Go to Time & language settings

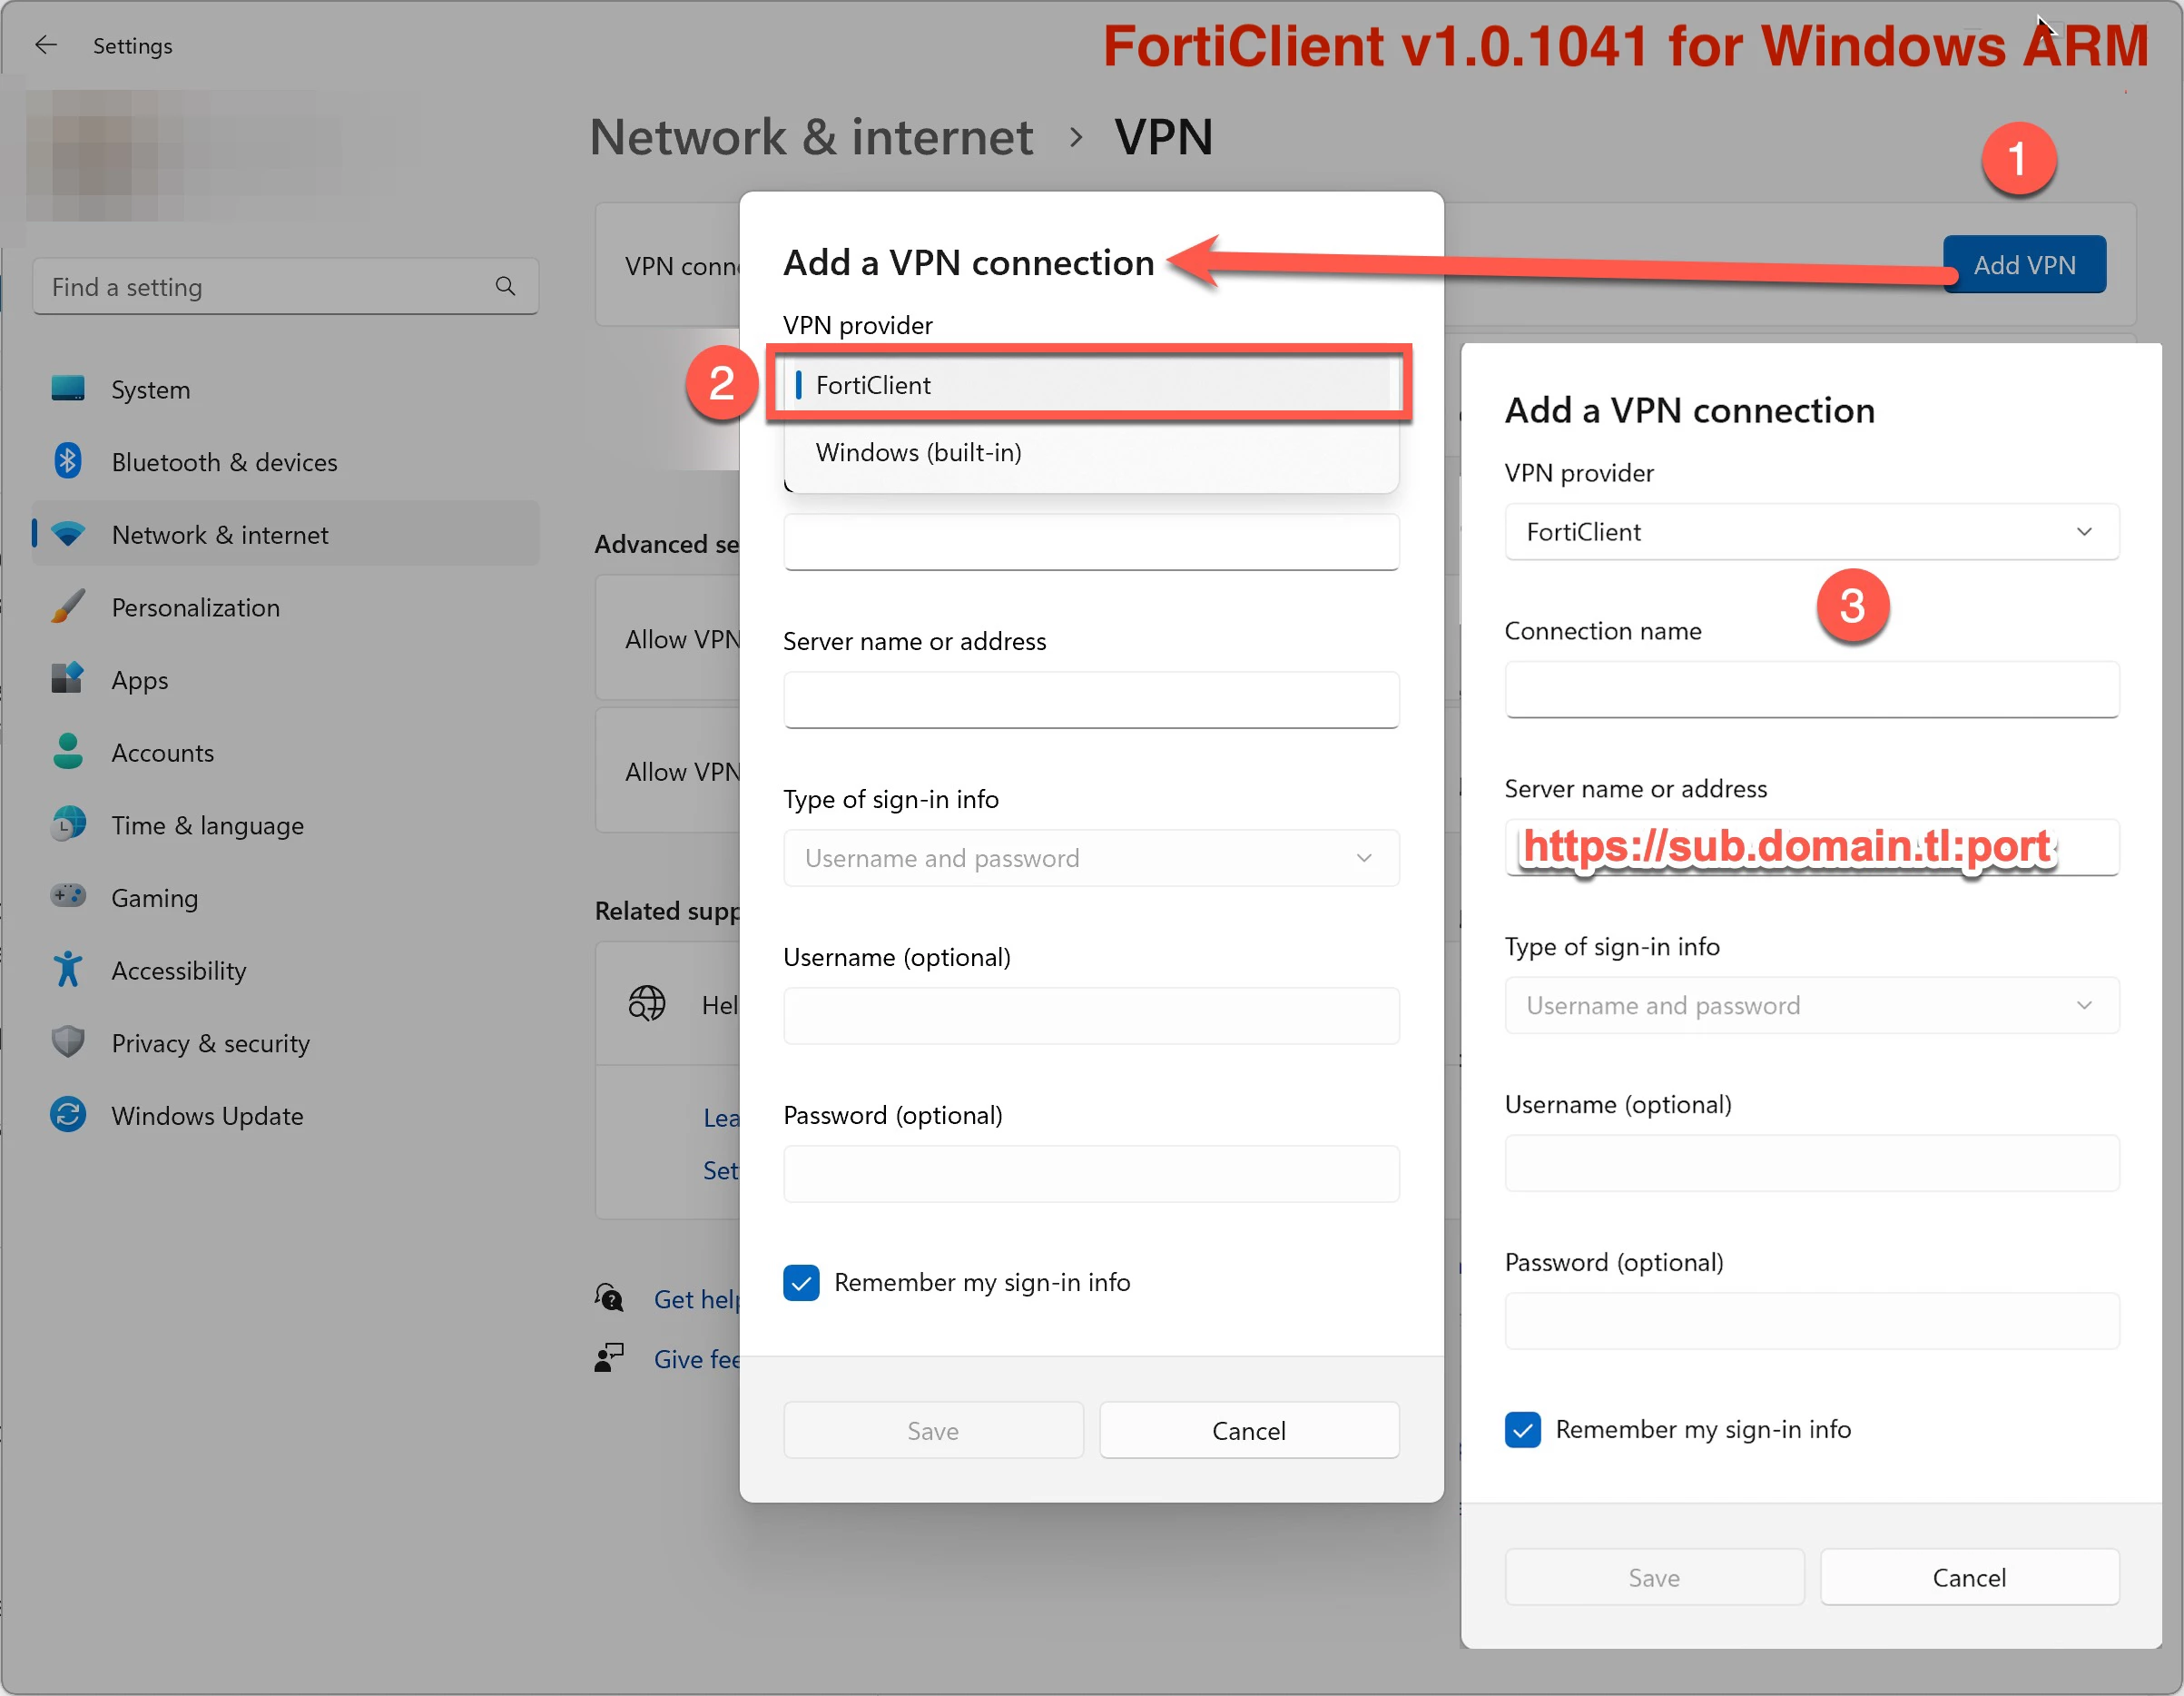click(x=286, y=825)
